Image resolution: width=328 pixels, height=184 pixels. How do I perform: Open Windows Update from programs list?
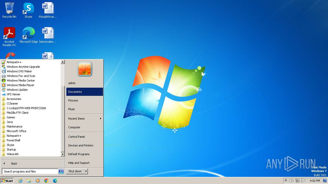coord(17,90)
